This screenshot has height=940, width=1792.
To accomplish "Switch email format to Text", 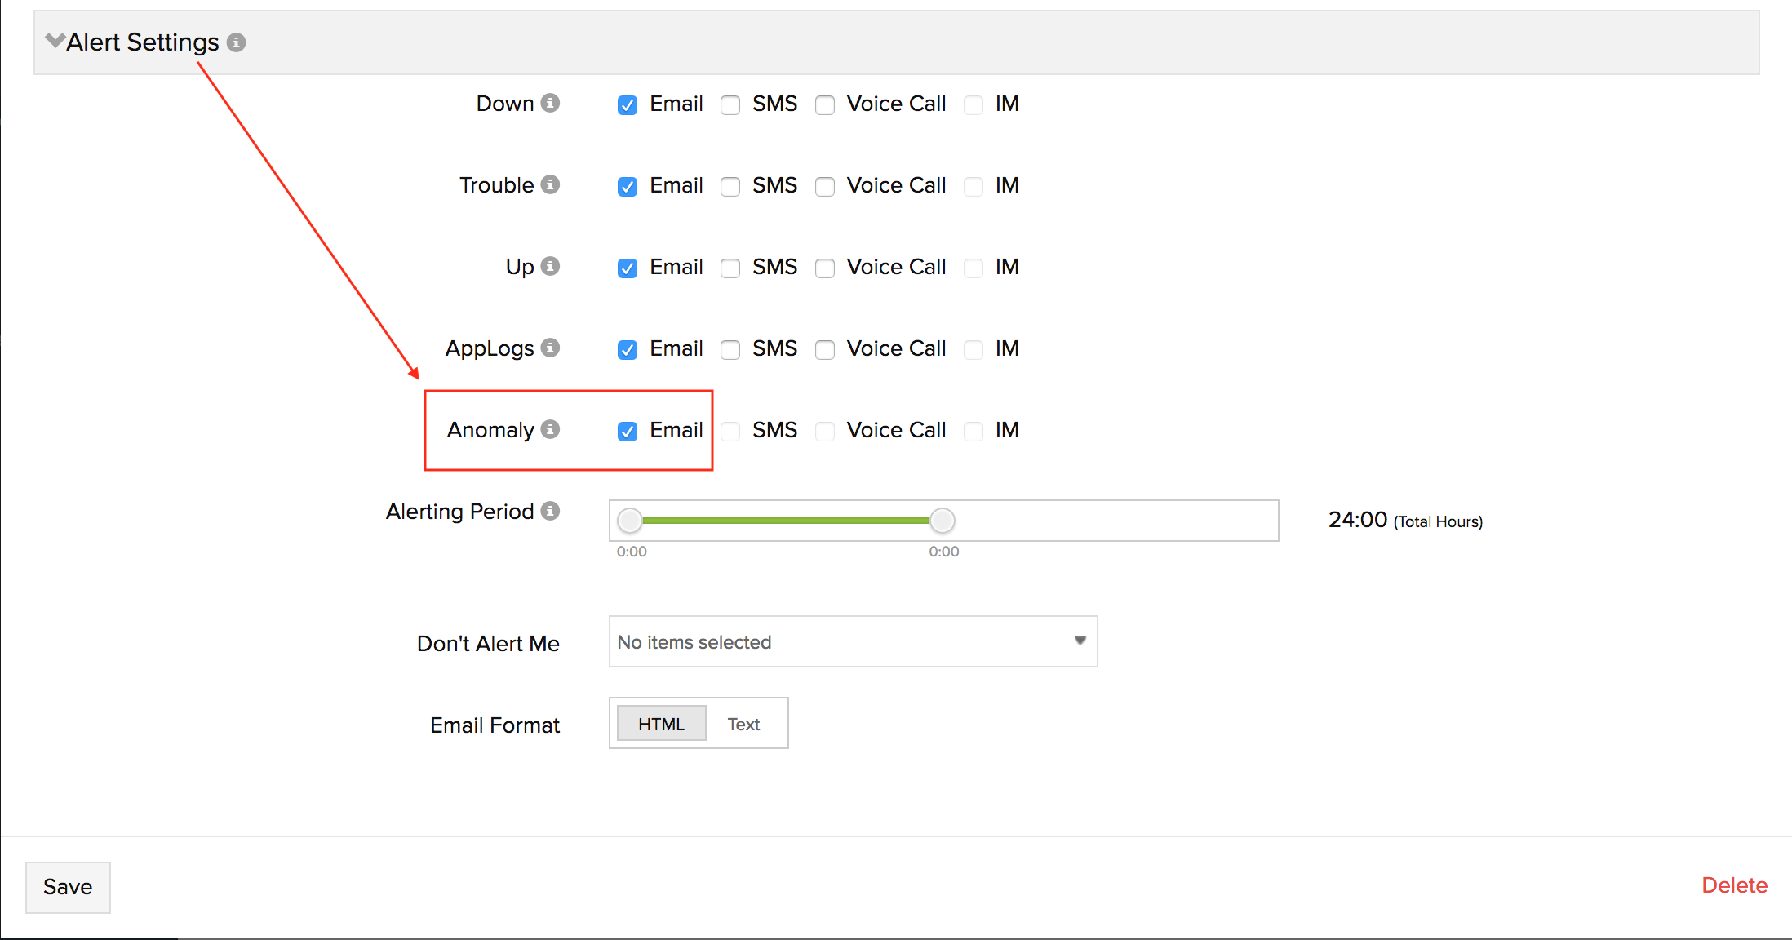I will 743,724.
